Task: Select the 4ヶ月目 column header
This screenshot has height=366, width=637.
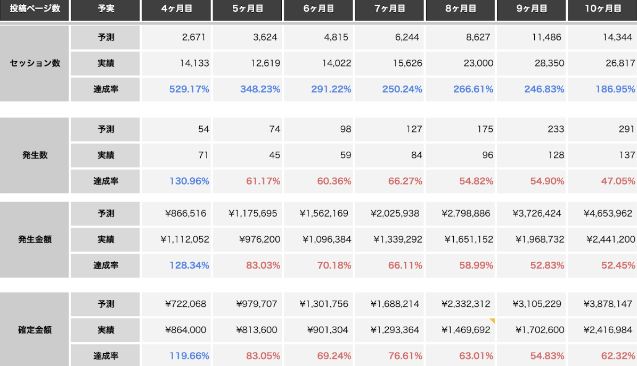Action: (x=176, y=9)
